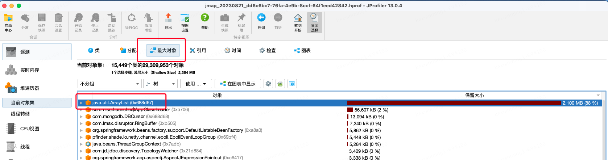608x160 pixels.
Task: Click the printer icon in the filter row
Action: coord(280,84)
